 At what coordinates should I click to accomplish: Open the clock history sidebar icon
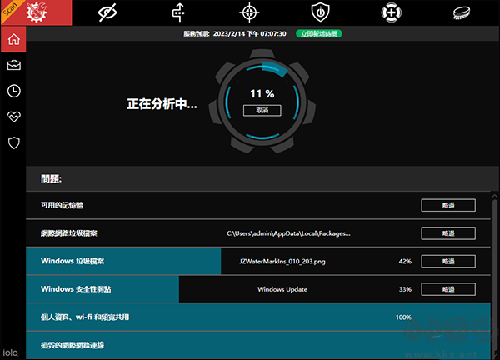click(x=13, y=91)
